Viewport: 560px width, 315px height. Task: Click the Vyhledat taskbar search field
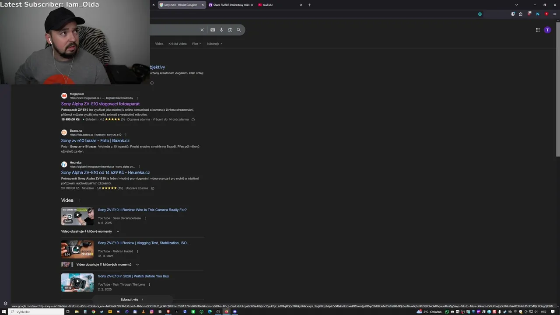pyautogui.click(x=36, y=312)
